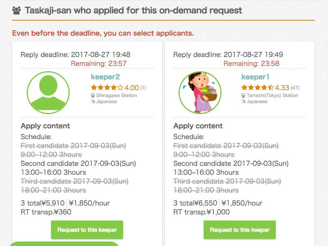The height and width of the screenshot is (246, 328).
Task: Click train icon next to Shinagawa Station
Action: [x=93, y=95]
